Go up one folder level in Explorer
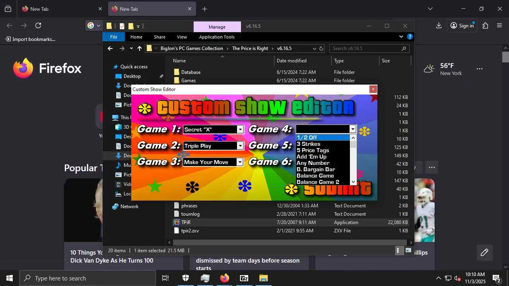This screenshot has width=509, height=286. point(139,48)
